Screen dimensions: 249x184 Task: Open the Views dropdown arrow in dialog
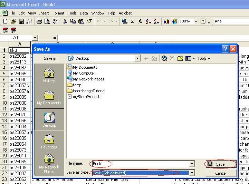(194, 59)
